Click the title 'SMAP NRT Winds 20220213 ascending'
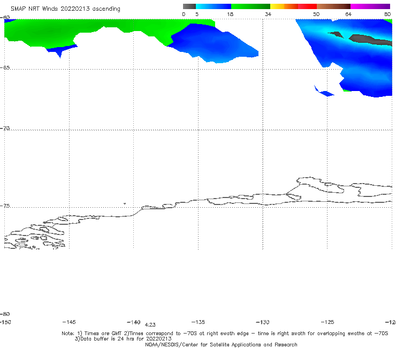This screenshot has height=348, width=396. [x=65, y=9]
